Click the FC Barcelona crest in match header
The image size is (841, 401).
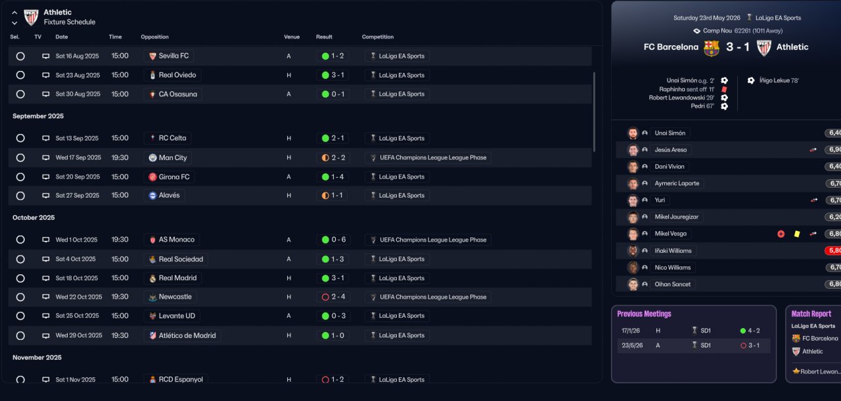click(x=711, y=48)
